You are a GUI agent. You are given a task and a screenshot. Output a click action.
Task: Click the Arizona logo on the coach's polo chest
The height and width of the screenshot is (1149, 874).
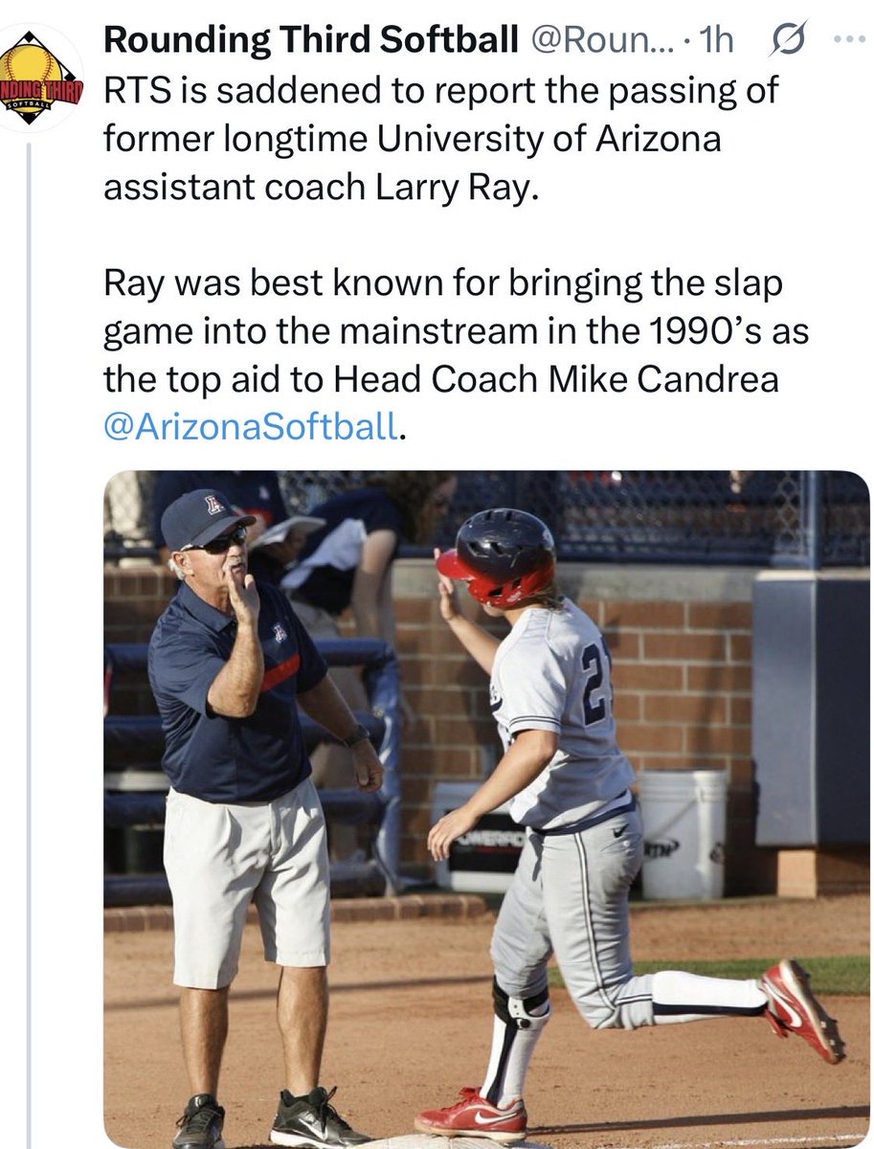280,633
